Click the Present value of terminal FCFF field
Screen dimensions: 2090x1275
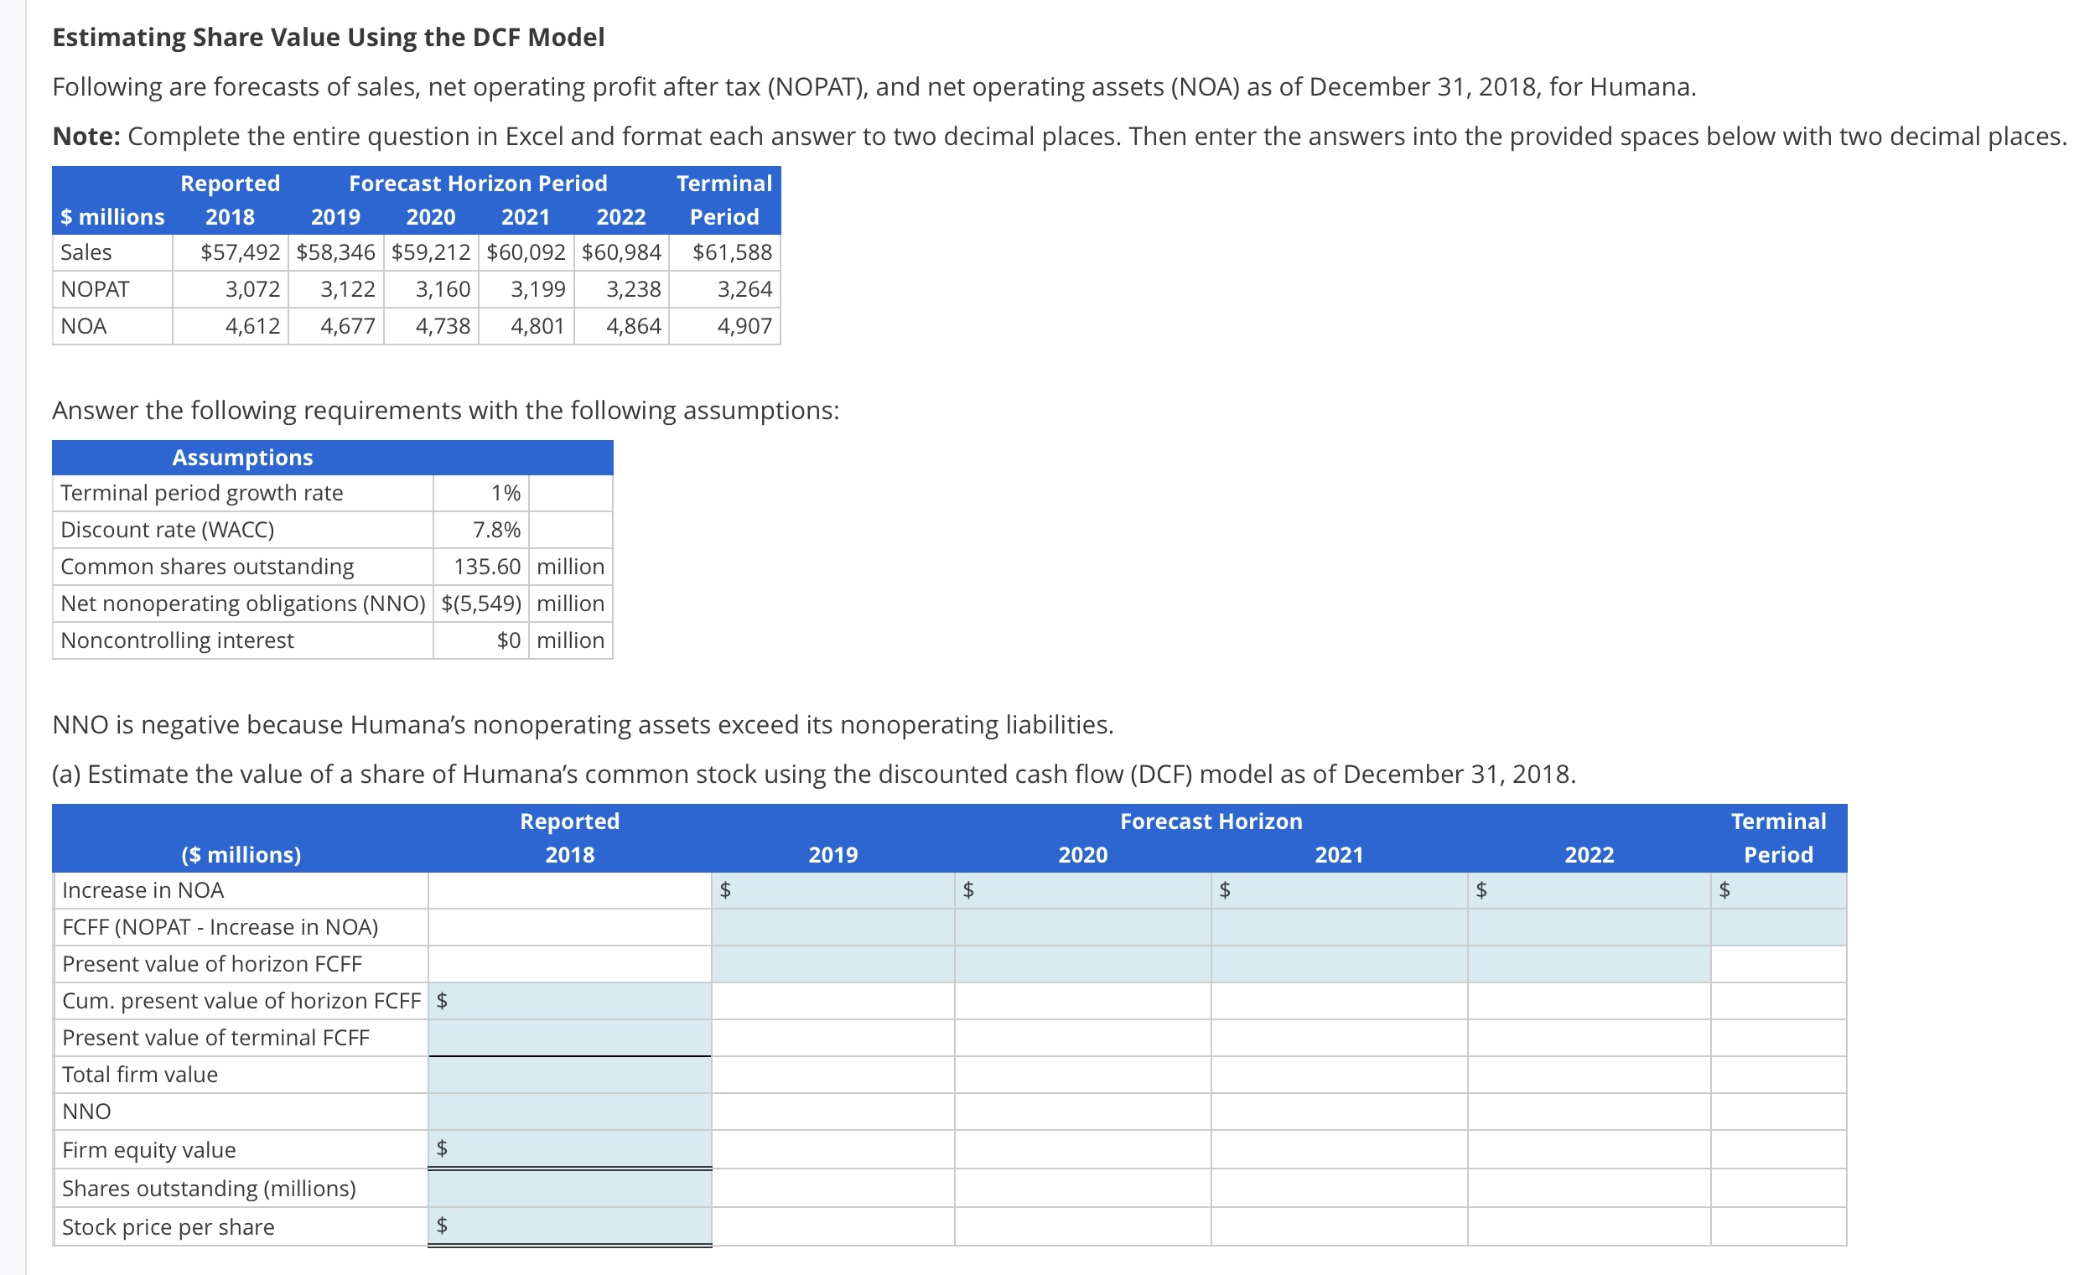click(570, 1038)
